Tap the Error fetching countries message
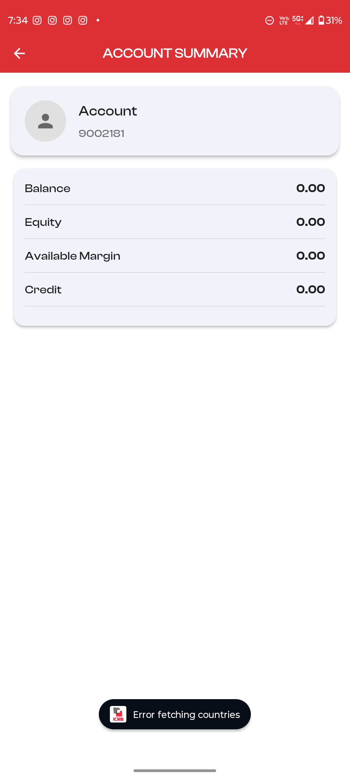 186,714
